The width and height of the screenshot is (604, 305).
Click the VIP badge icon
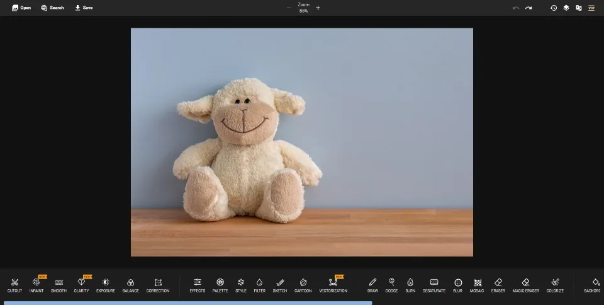pos(591,8)
